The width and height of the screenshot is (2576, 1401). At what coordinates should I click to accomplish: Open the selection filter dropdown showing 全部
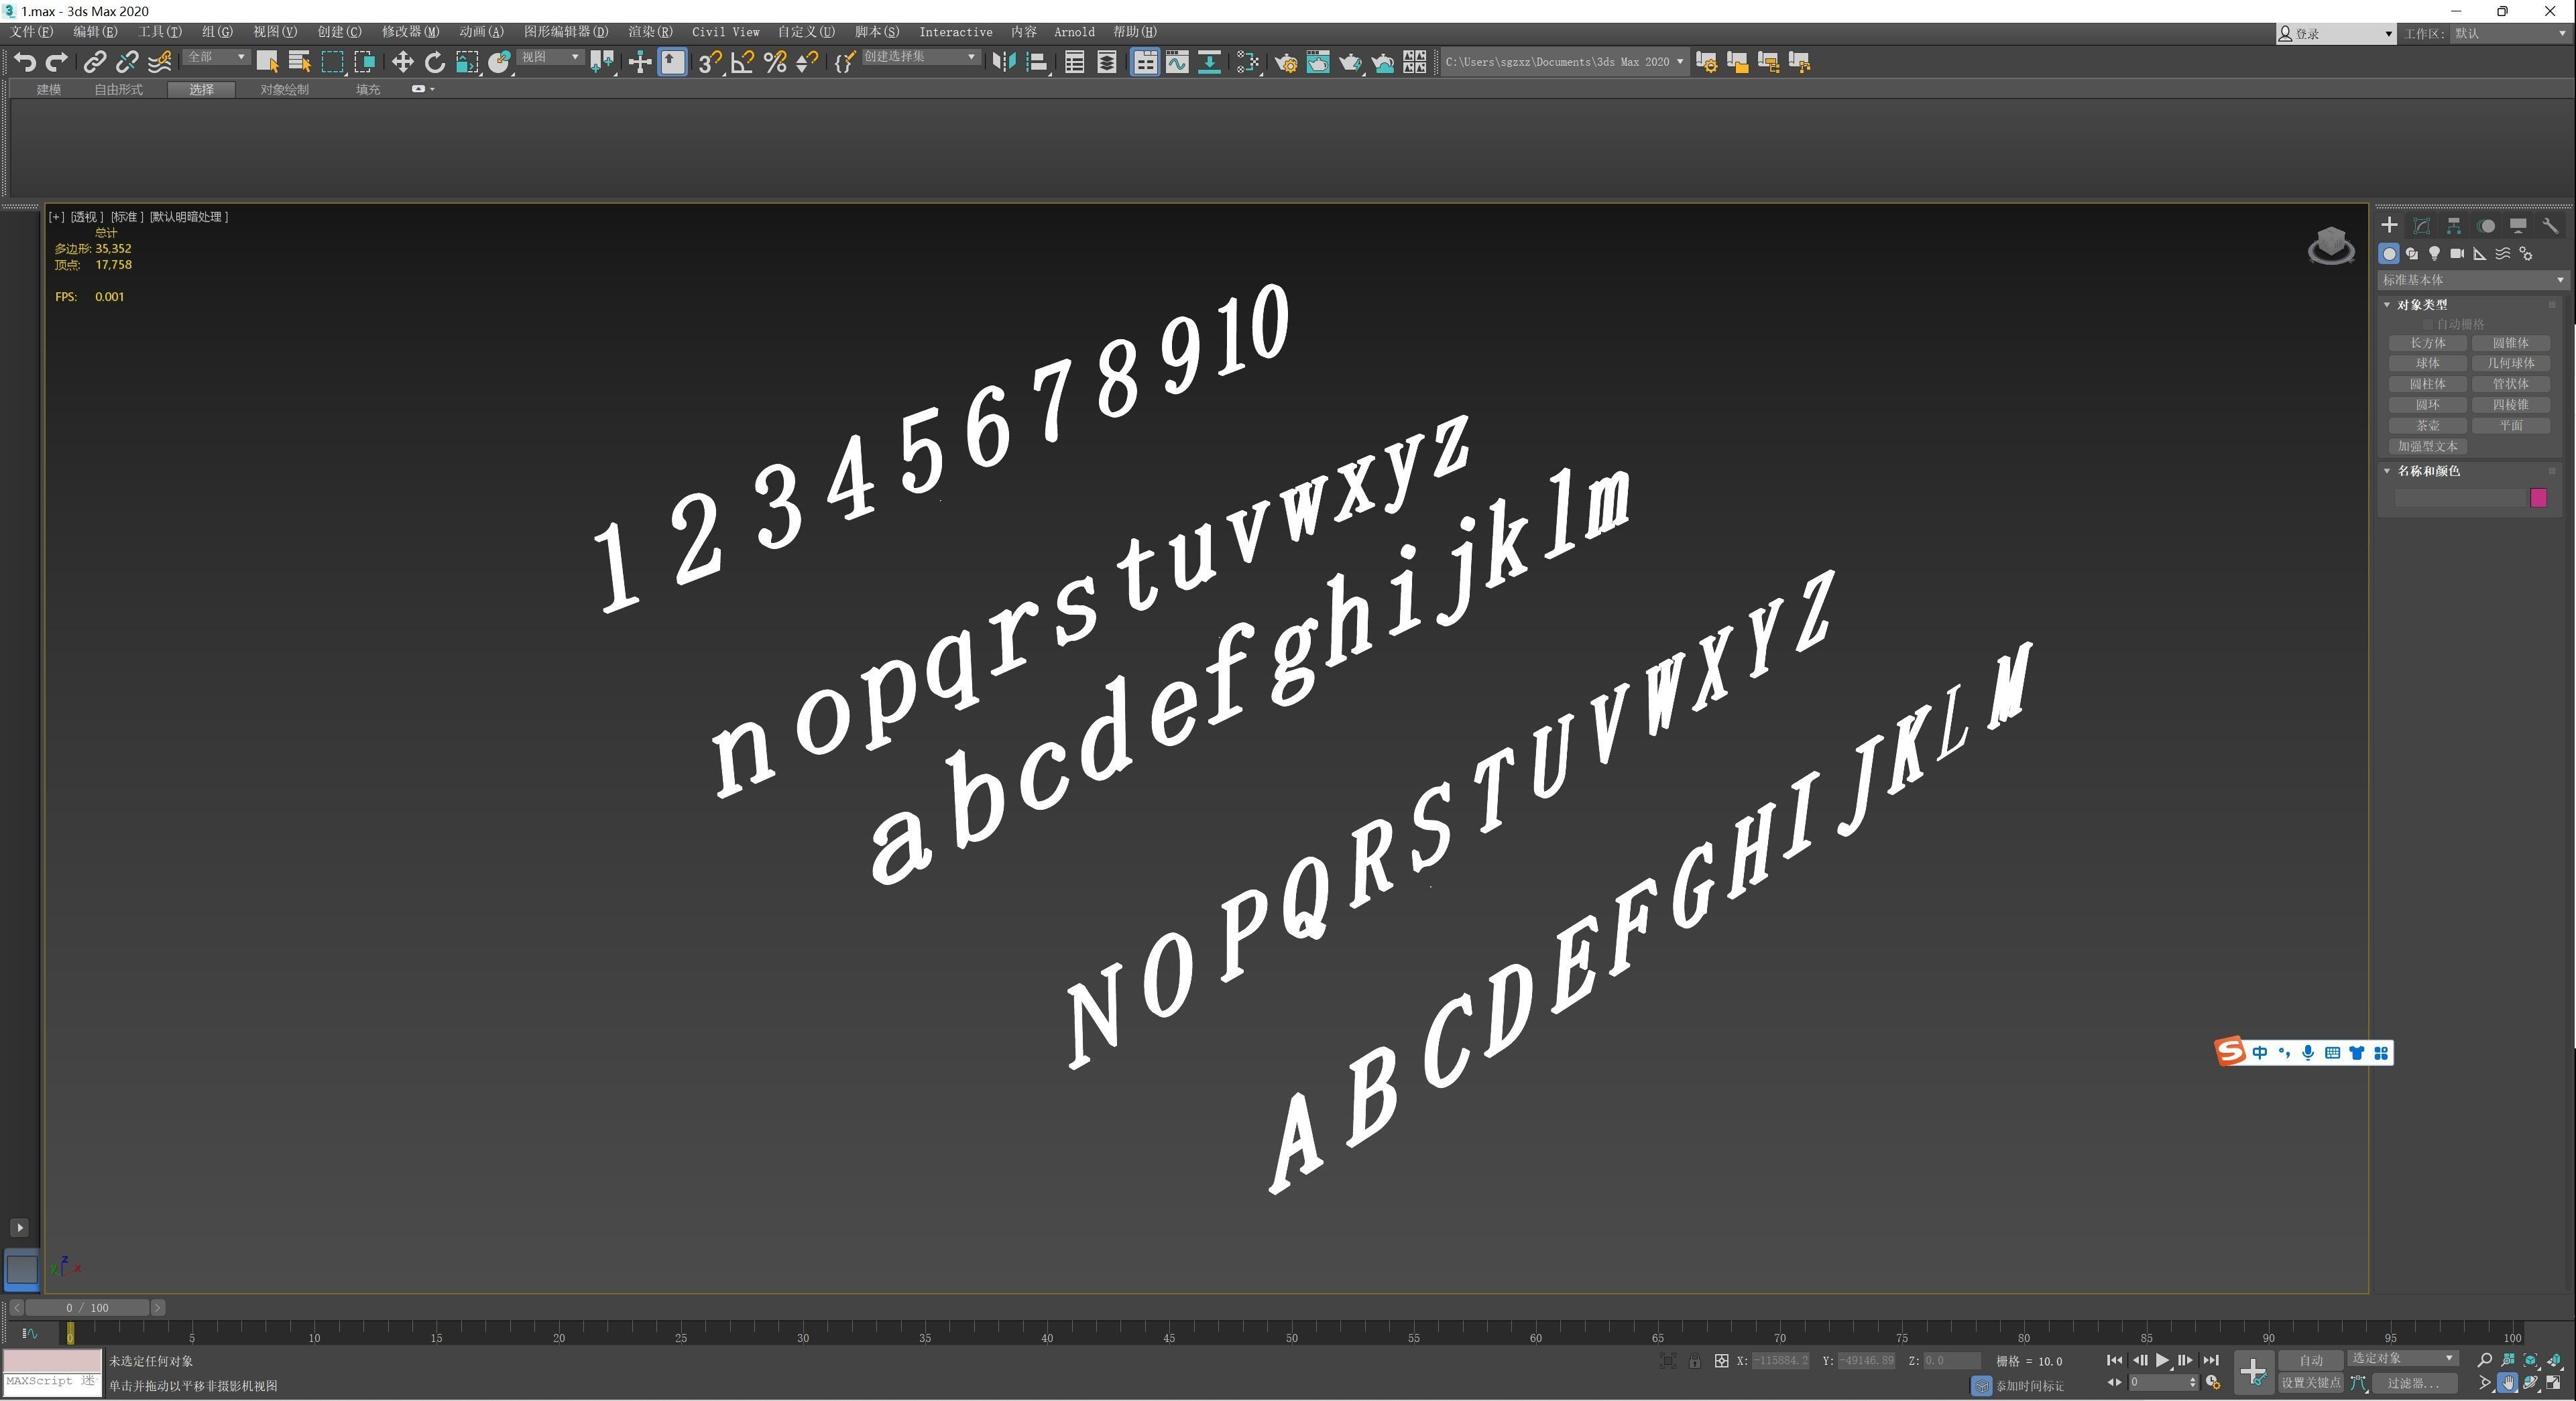coord(214,57)
